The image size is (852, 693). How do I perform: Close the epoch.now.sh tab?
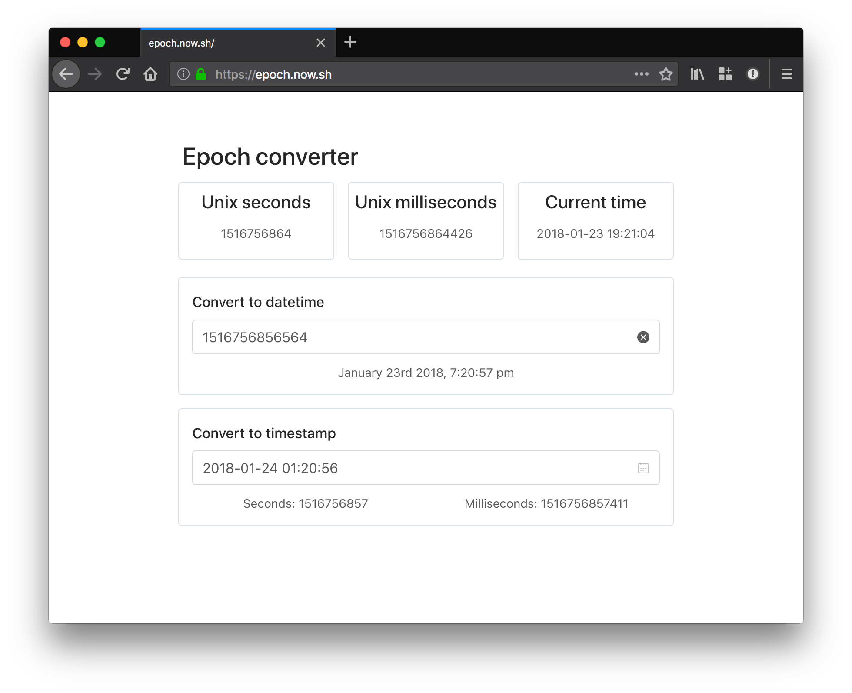(321, 43)
